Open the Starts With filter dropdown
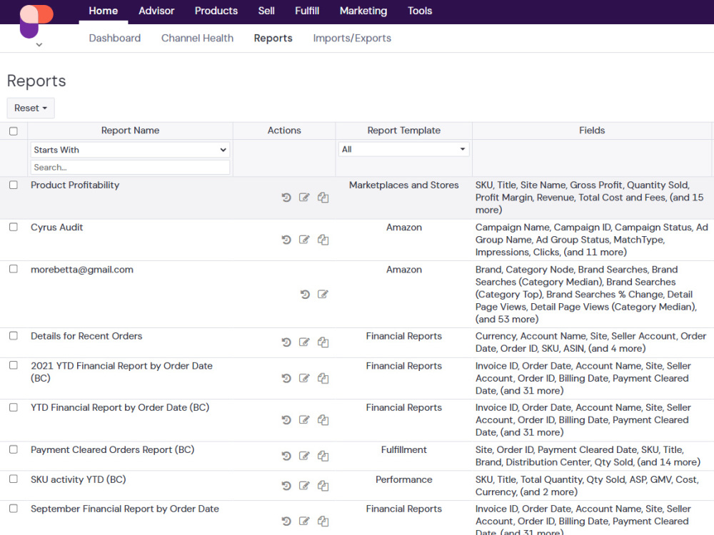714x535 pixels. (x=130, y=150)
